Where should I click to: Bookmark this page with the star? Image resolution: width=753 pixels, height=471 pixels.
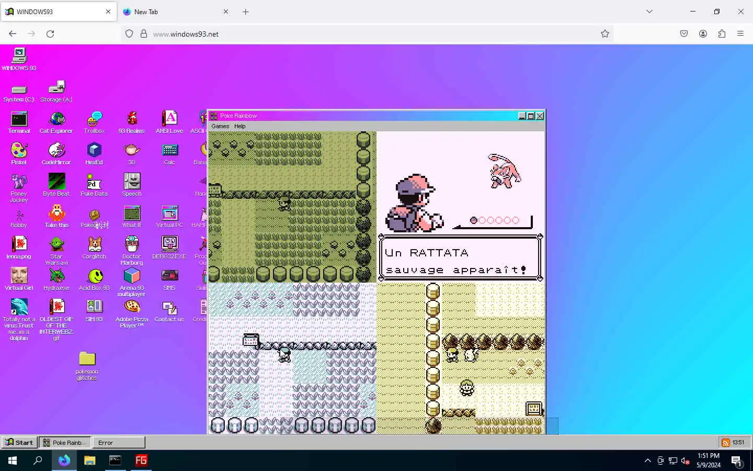pos(605,33)
